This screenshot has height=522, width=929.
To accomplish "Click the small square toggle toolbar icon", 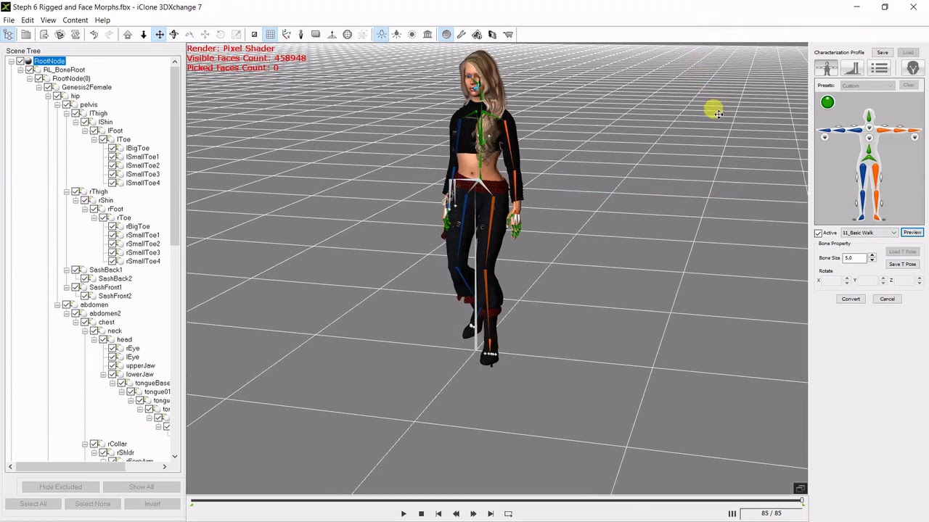I will point(254,34).
